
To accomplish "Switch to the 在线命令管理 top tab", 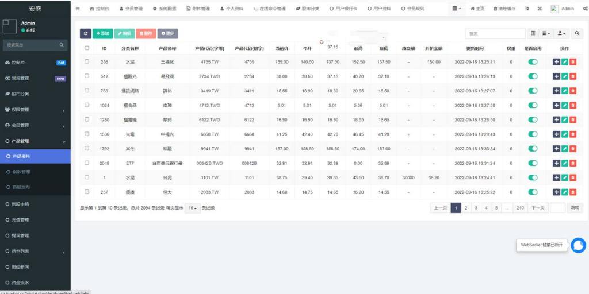I will click(x=269, y=9).
